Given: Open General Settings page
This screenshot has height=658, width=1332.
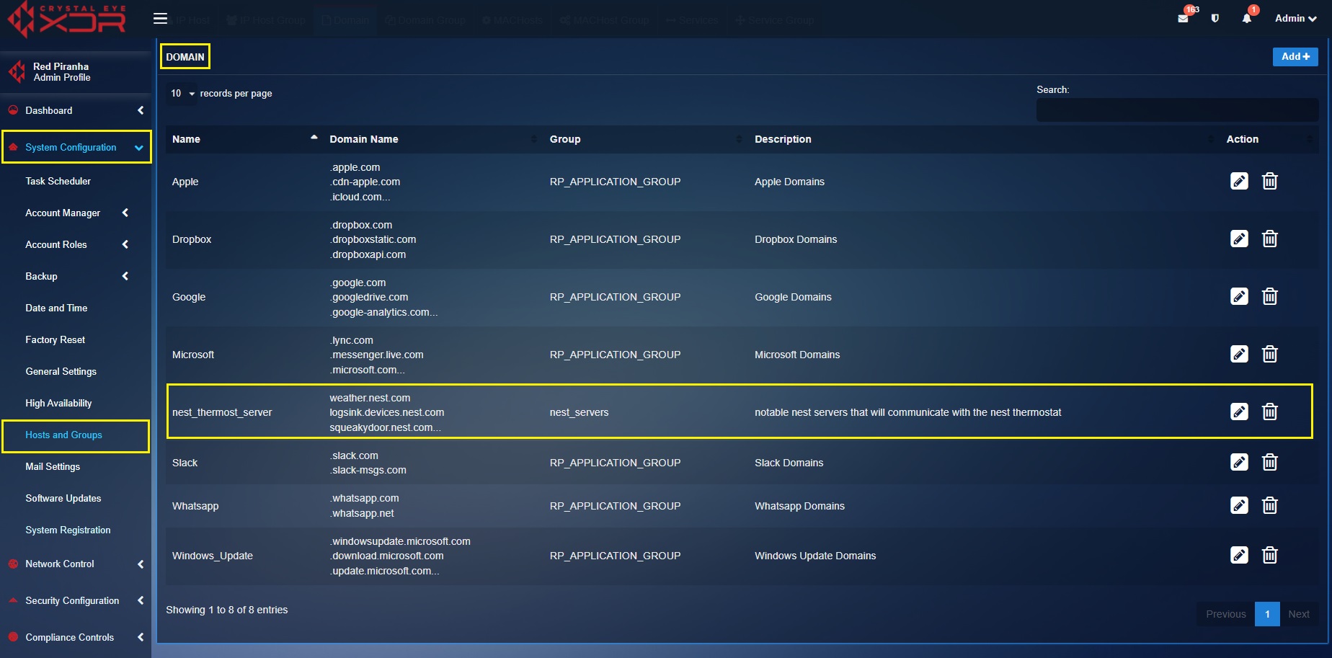Looking at the screenshot, I should click(61, 371).
